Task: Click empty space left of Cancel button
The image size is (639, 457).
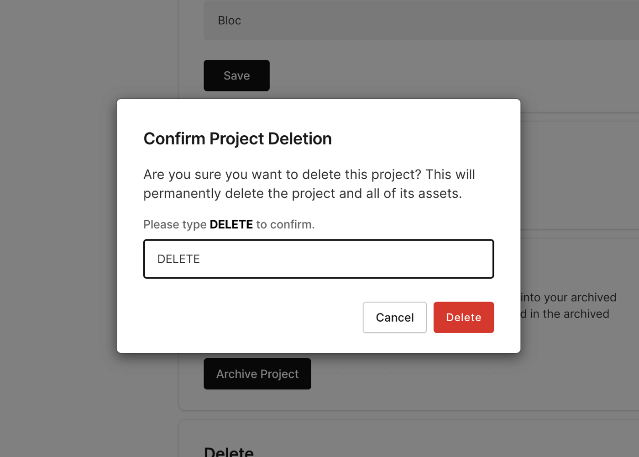Action: pos(251,317)
